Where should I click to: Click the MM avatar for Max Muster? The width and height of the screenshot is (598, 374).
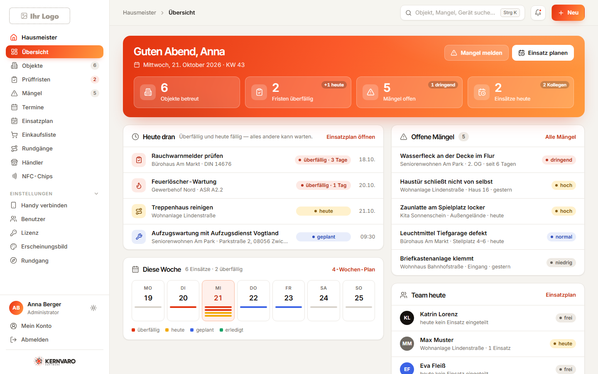(407, 344)
